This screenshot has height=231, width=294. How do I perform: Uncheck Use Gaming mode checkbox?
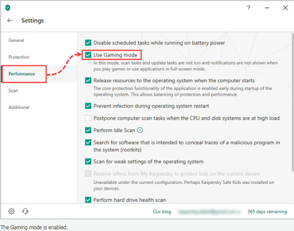88,55
